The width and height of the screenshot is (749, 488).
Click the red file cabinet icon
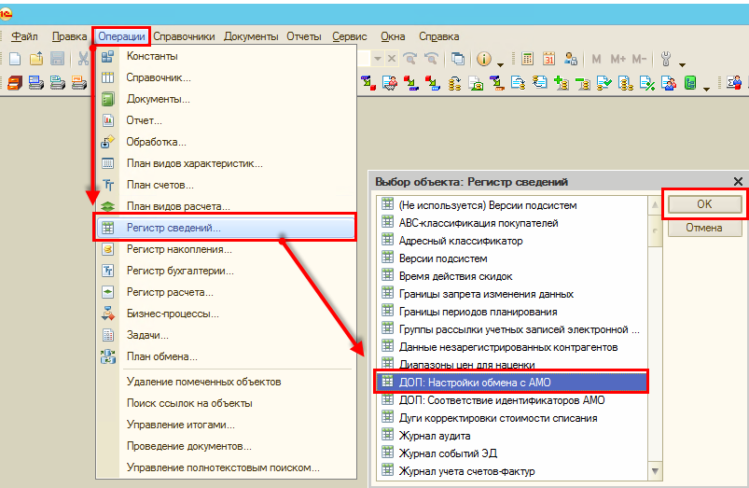(x=15, y=83)
